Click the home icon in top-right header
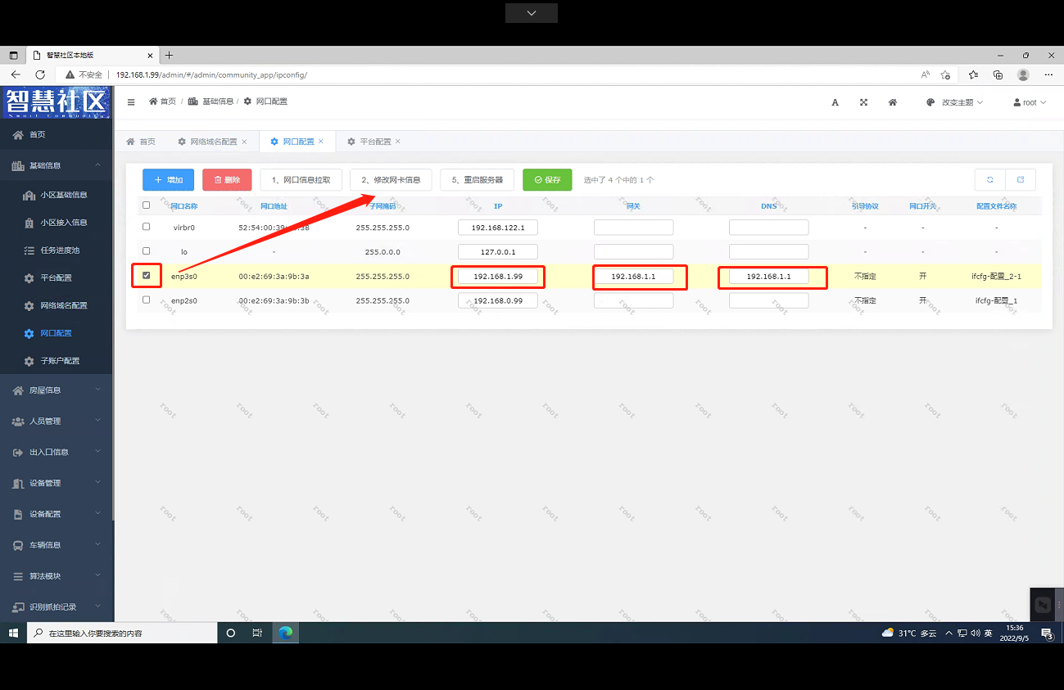Screen dimensions: 1064x690 (x=893, y=102)
